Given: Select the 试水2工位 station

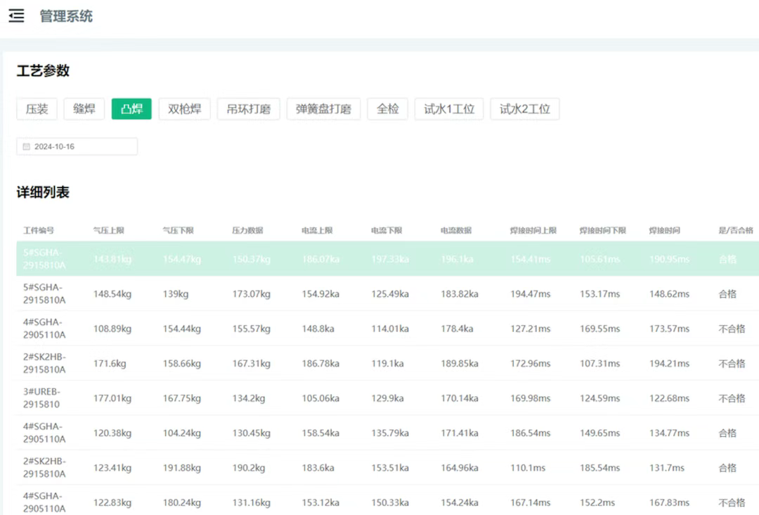Looking at the screenshot, I should point(524,108).
